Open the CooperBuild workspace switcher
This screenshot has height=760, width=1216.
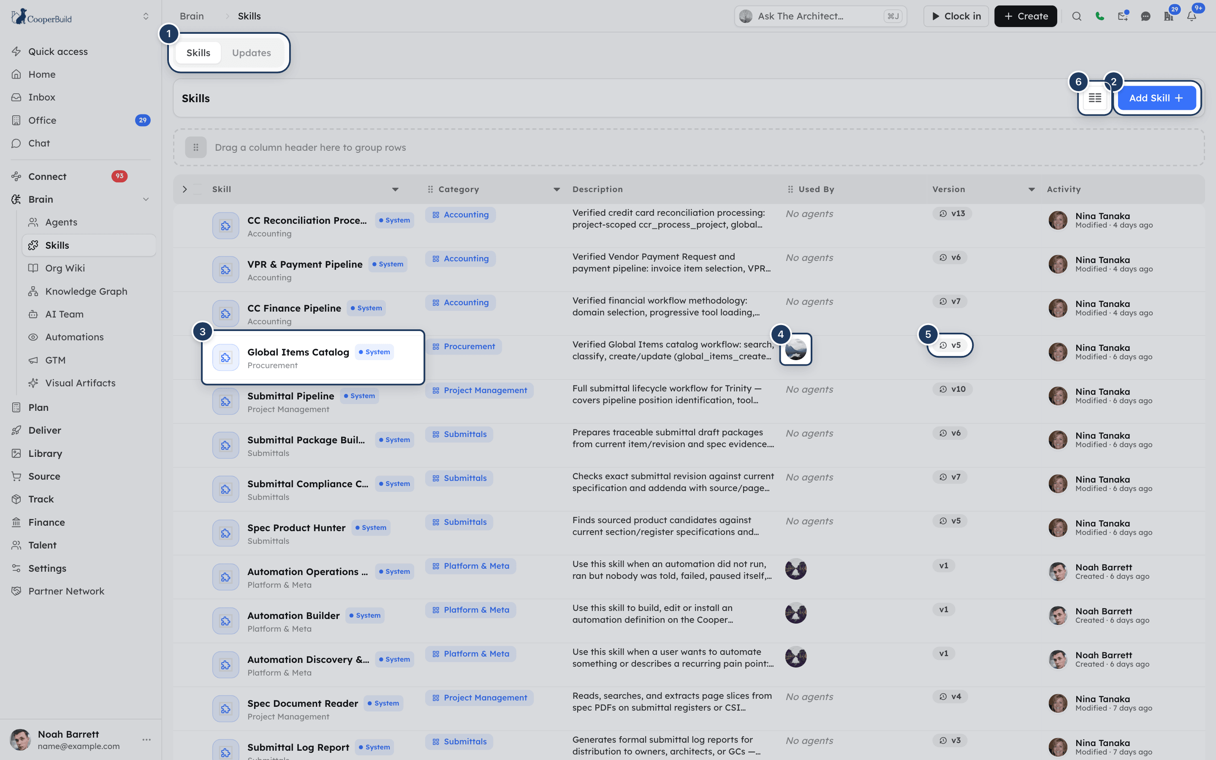(146, 16)
